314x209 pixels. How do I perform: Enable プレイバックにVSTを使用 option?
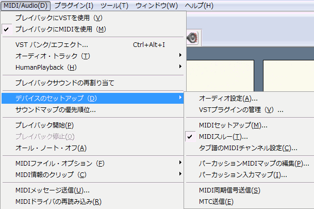92,18
